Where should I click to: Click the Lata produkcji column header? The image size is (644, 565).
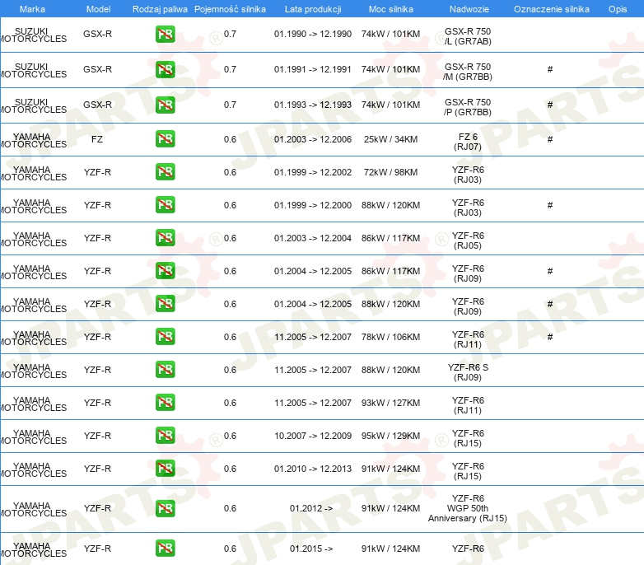click(312, 8)
